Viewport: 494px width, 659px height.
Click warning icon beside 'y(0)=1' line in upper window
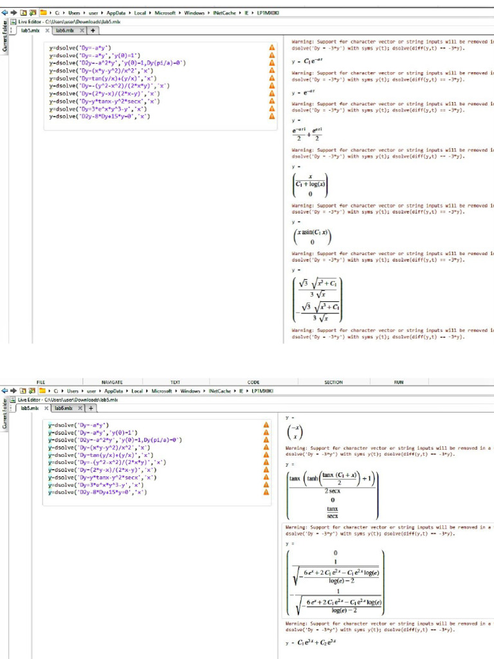coord(272,55)
